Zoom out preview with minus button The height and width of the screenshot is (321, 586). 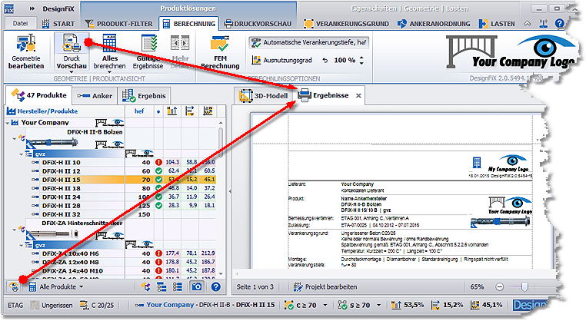[500, 286]
